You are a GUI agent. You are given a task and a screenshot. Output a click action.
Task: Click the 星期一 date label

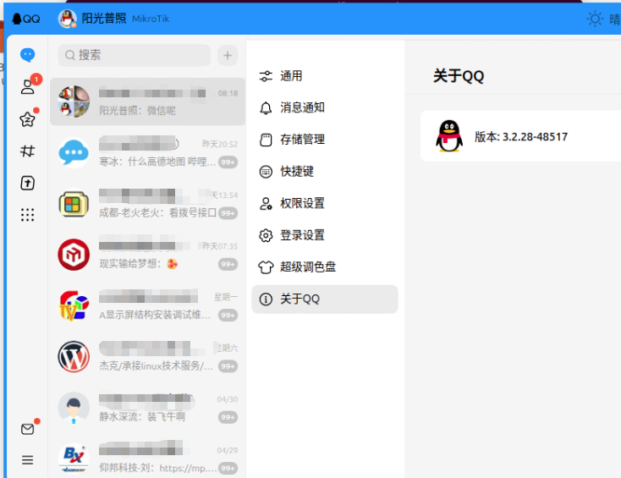(x=226, y=298)
